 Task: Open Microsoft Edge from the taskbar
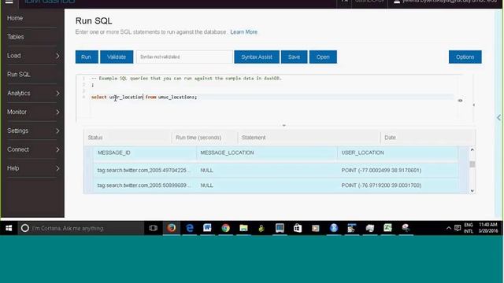(x=190, y=228)
